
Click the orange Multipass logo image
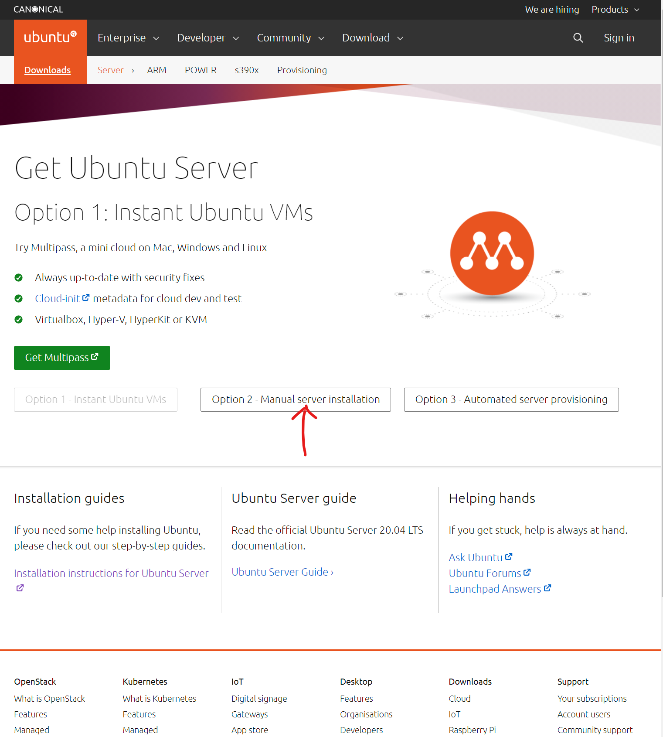click(492, 253)
